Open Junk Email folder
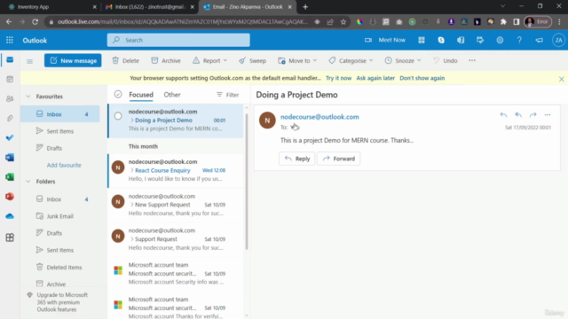 [x=59, y=216]
